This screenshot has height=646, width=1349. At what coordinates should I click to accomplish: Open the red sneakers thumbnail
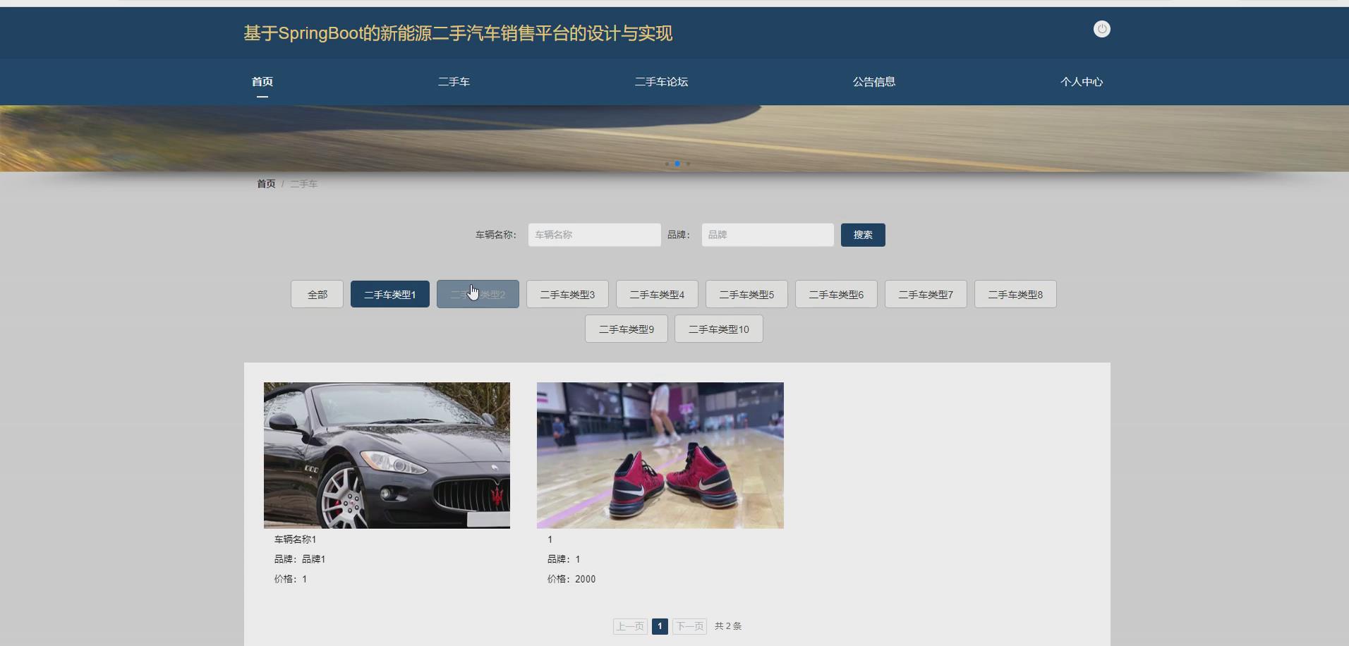pos(660,456)
